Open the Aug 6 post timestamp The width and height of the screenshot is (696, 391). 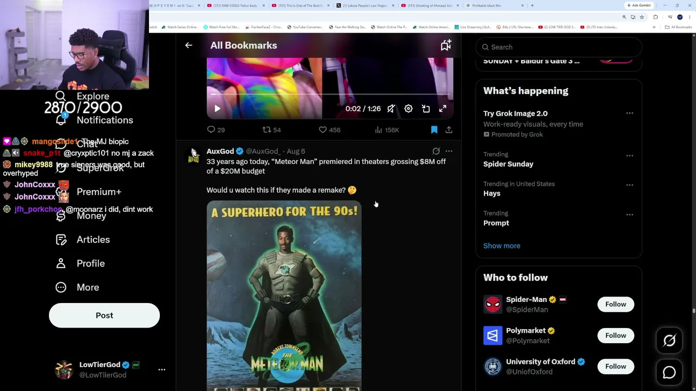pos(296,152)
